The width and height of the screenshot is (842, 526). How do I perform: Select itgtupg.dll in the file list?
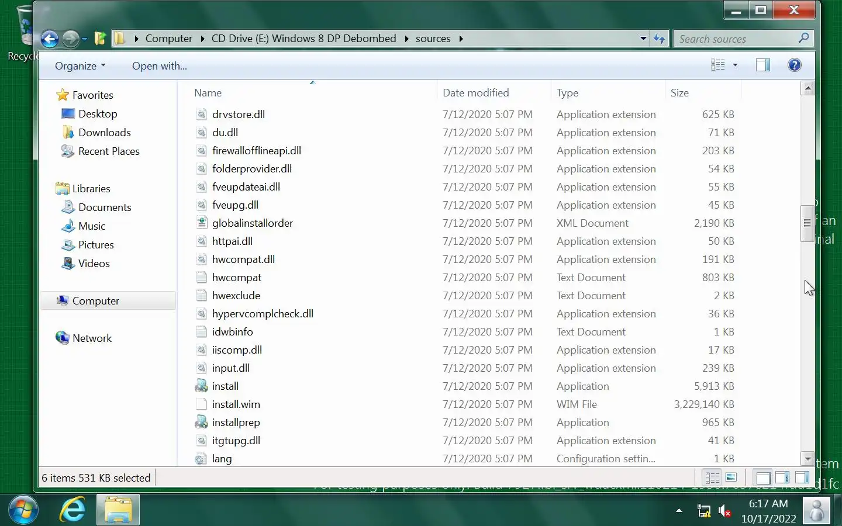236,440
